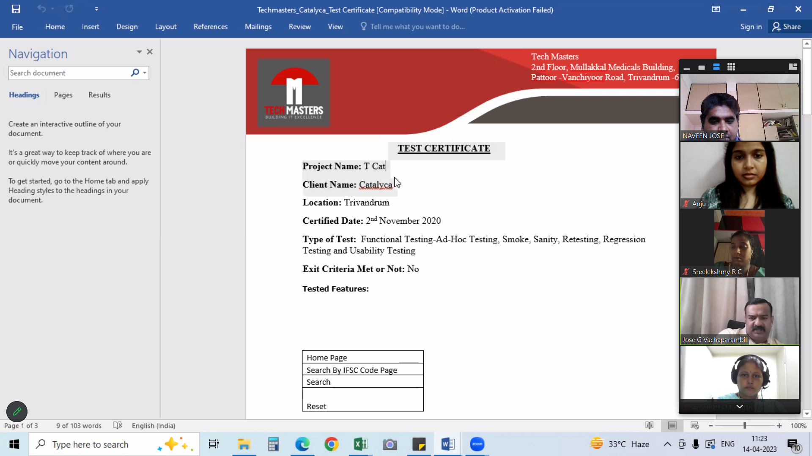Select Zoom gallery grid view icon
The width and height of the screenshot is (812, 456).
point(731,67)
